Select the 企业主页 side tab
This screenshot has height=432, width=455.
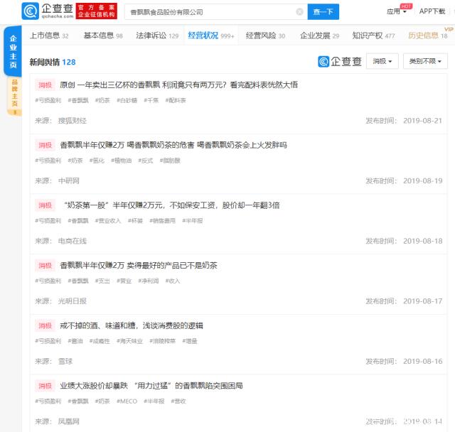click(13, 51)
